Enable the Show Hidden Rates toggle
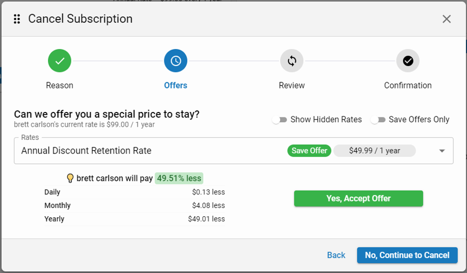The height and width of the screenshot is (273, 467). click(x=280, y=120)
